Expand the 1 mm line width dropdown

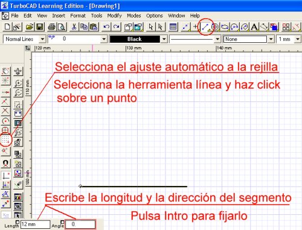(x=298, y=39)
